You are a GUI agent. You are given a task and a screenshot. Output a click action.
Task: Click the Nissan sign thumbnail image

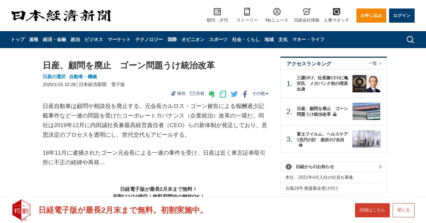coord(366,111)
